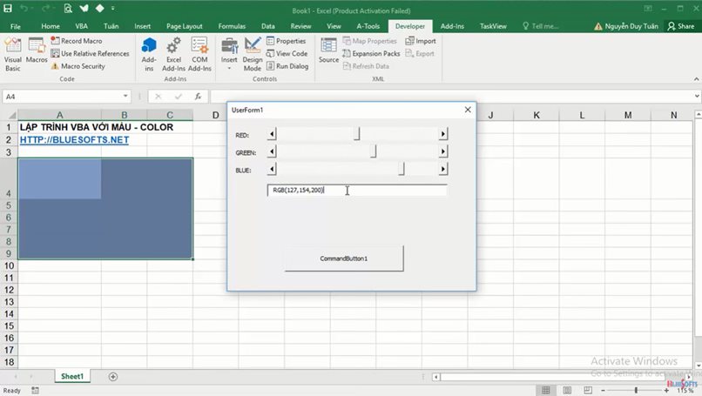
Task: Open COM Add-Ins dialog
Action: pos(199,53)
